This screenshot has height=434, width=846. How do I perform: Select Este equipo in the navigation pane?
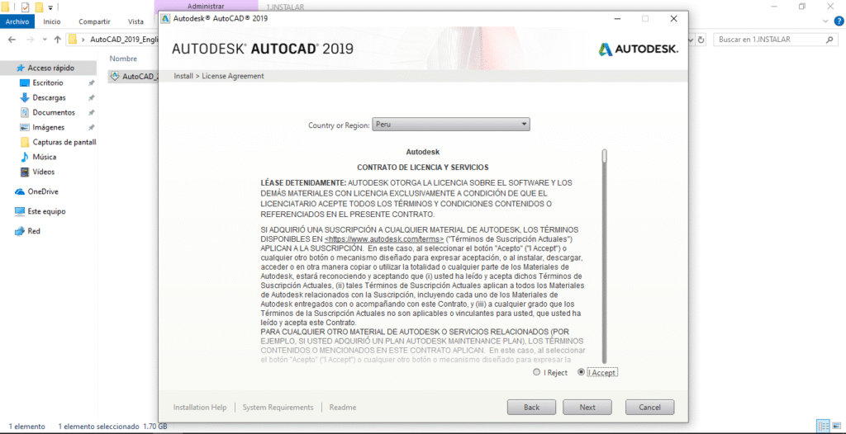[46, 211]
